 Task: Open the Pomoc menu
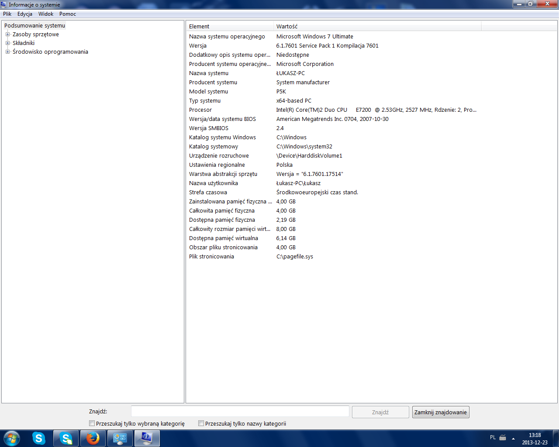click(x=68, y=14)
